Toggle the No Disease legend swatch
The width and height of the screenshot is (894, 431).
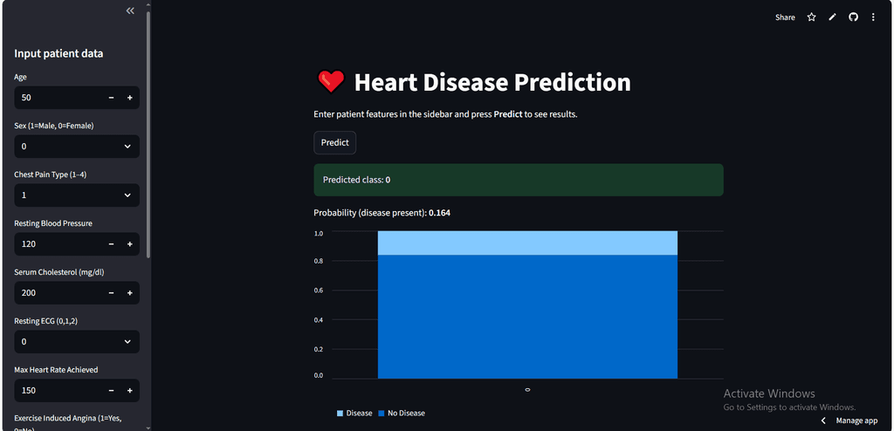click(x=382, y=413)
